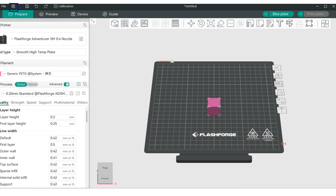Screen dimensions: 336x196
Task: Open the Speed settings tab
Action: (32, 102)
